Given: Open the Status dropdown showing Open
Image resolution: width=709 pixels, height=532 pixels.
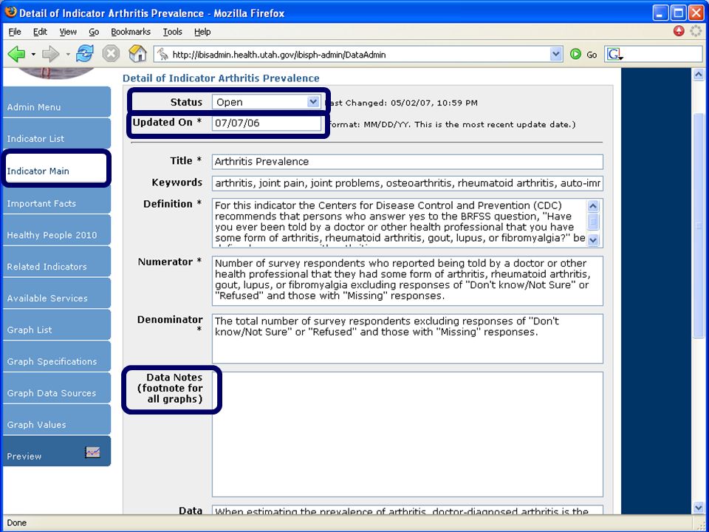Looking at the screenshot, I should 267,102.
